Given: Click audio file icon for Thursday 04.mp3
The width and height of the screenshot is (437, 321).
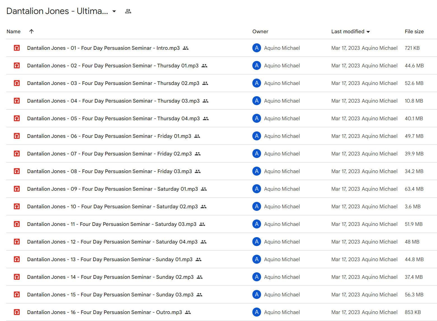Looking at the screenshot, I should point(17,118).
